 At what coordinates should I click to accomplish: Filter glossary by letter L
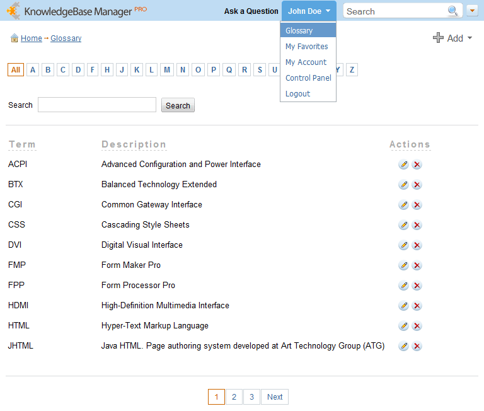151,70
